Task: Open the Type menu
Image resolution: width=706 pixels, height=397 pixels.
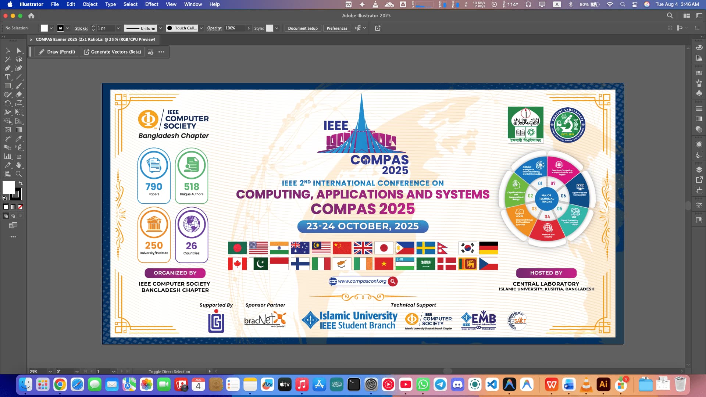Action: (110, 4)
